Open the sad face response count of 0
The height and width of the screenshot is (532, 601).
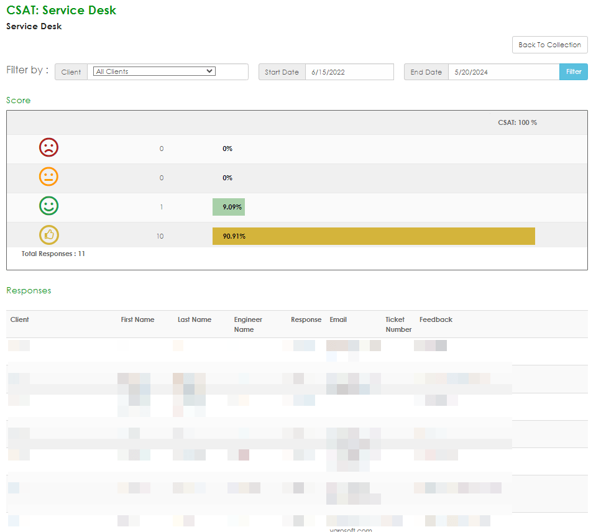[x=162, y=149]
